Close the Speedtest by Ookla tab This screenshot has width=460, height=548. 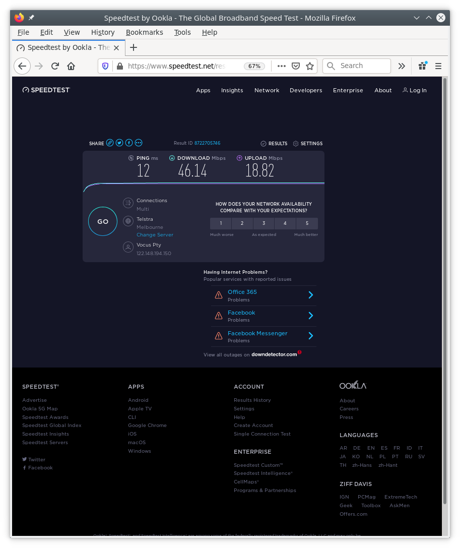coord(117,48)
